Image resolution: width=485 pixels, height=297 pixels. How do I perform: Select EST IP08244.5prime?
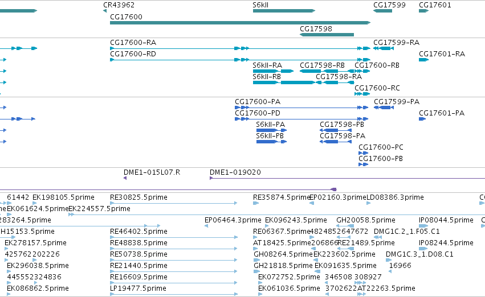446,243
